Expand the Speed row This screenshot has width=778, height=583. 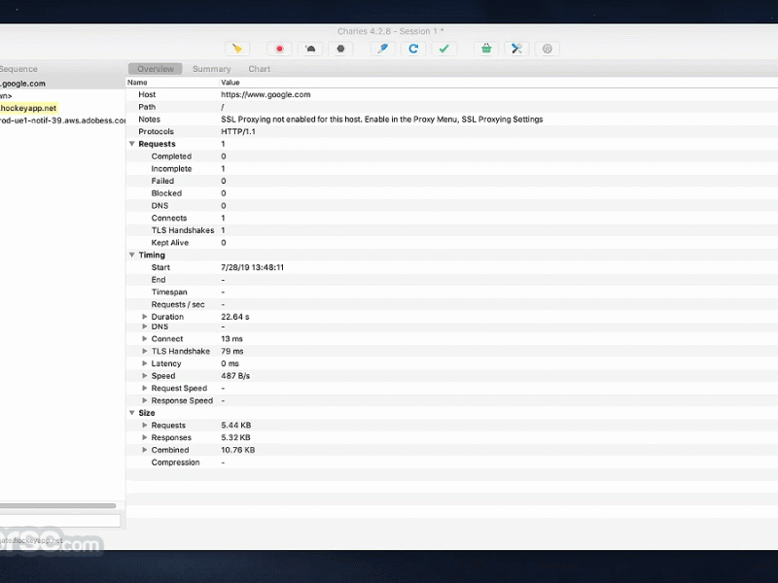coord(144,376)
